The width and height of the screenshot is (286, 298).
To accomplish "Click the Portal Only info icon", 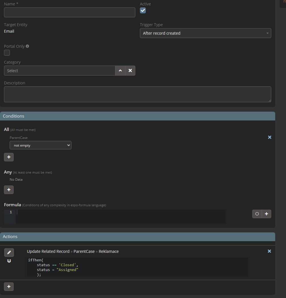I will [x=28, y=46].
